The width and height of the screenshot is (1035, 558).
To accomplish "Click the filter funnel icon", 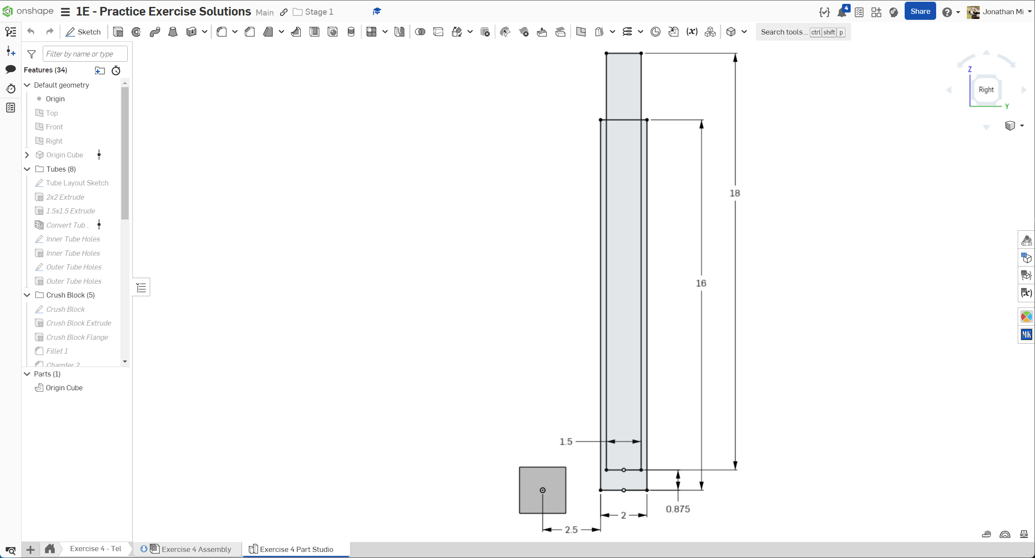I will [x=32, y=54].
